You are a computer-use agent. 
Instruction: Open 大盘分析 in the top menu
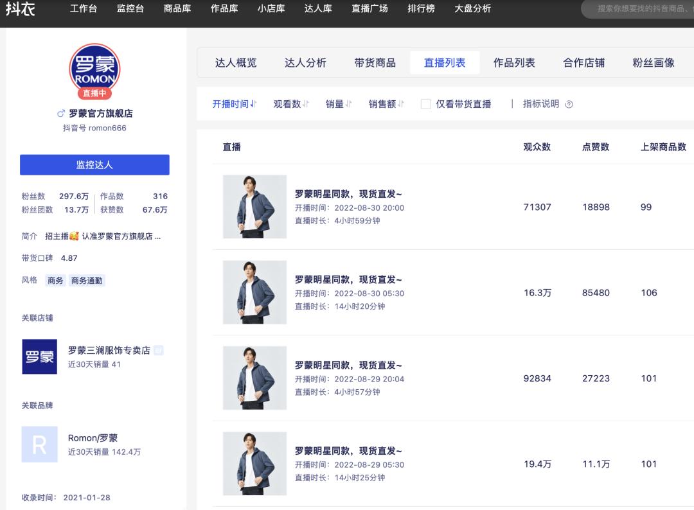click(472, 9)
